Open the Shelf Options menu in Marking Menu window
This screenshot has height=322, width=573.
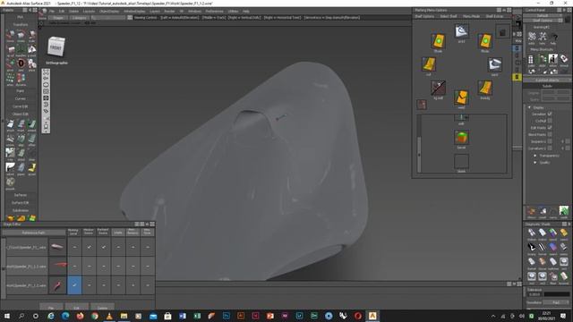tap(424, 16)
